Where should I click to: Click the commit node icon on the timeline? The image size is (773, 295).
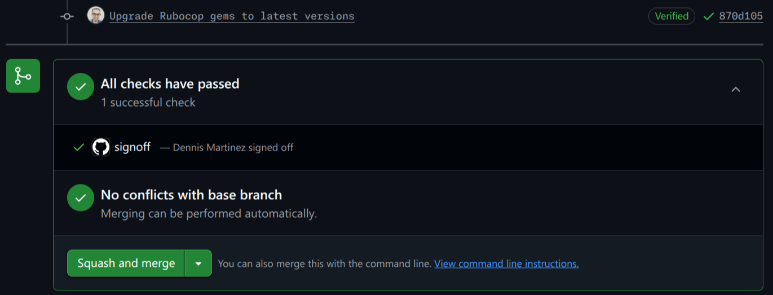pos(67,16)
